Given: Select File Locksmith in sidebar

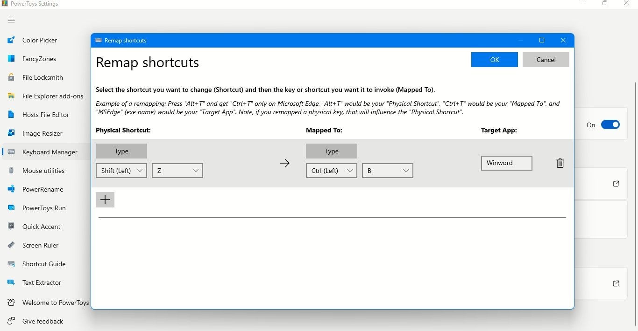Looking at the screenshot, I should (43, 77).
